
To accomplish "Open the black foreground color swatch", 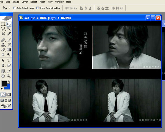I will [x=4, y=84].
